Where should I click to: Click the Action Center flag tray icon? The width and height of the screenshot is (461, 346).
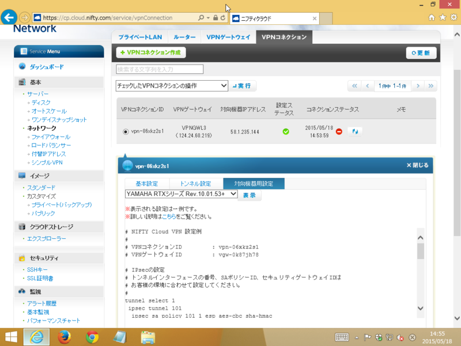pos(367,337)
